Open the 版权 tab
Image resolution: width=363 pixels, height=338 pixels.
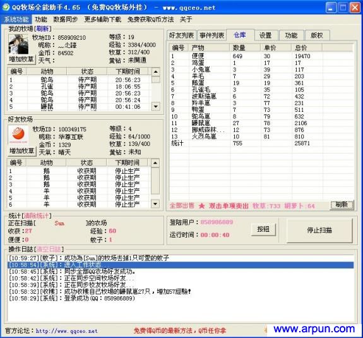click(317, 35)
